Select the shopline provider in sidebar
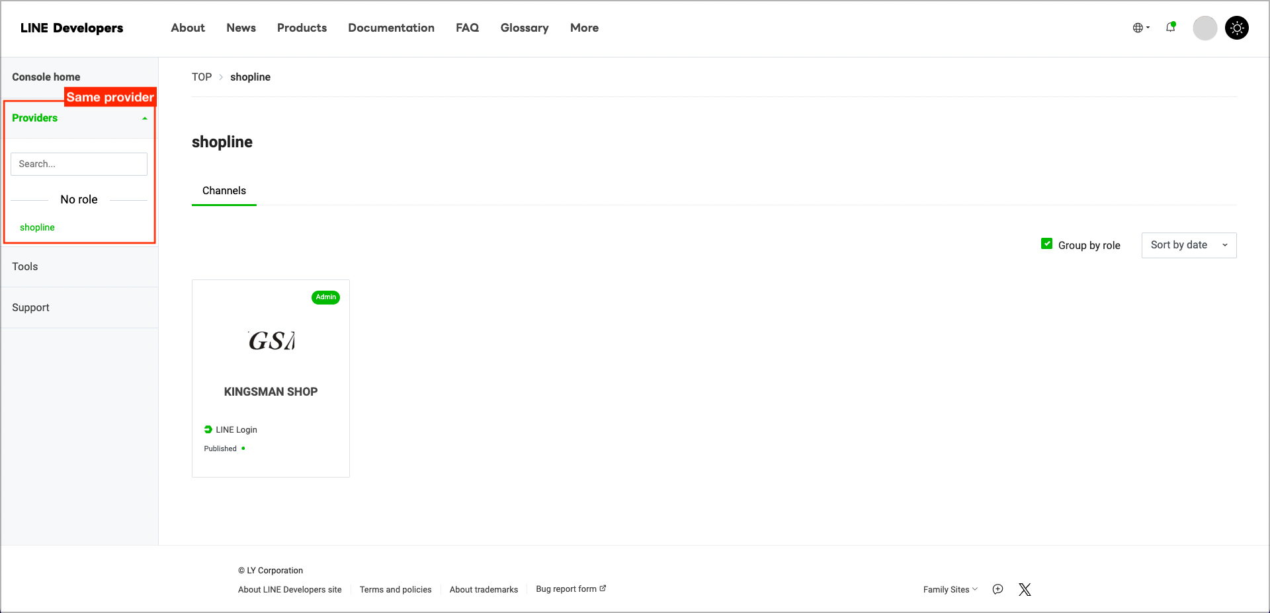Viewport: 1270px width, 613px height. 37,227
